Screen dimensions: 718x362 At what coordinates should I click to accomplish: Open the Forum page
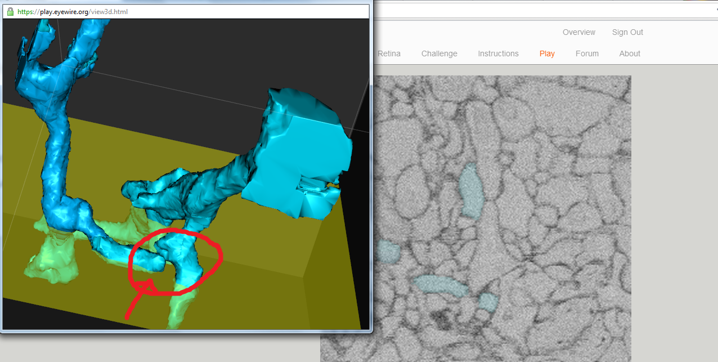(x=587, y=53)
